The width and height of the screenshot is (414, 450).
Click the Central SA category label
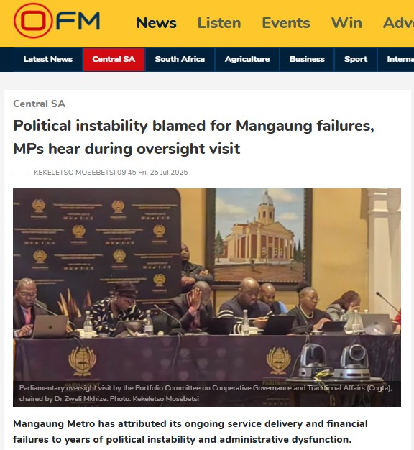(40, 104)
